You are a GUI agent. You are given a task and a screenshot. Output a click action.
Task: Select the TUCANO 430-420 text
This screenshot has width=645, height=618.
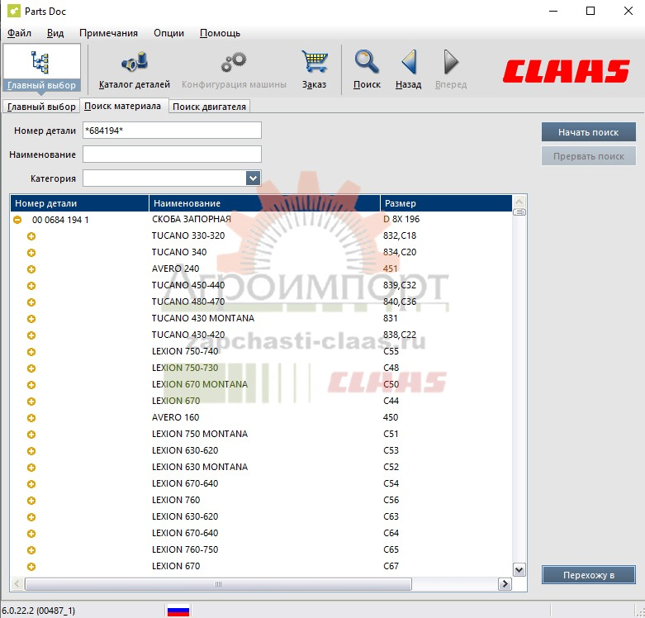point(188,335)
